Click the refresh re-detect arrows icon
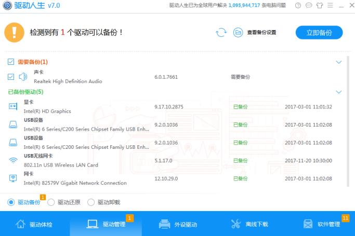Image resolution: width=355 pixels, height=236 pixels. (x=221, y=33)
